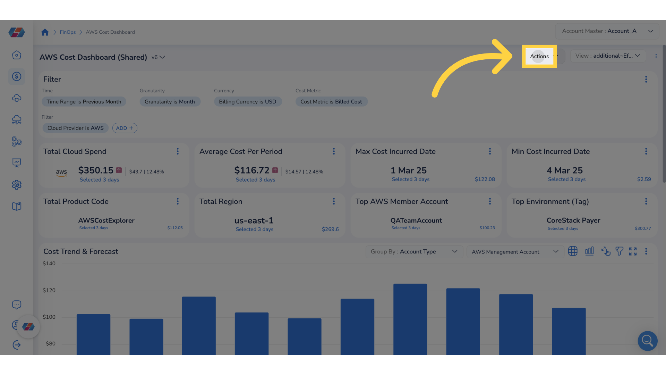This screenshot has height=375, width=666.
Task: Open Top AWS Member Account options menu
Action: point(490,201)
